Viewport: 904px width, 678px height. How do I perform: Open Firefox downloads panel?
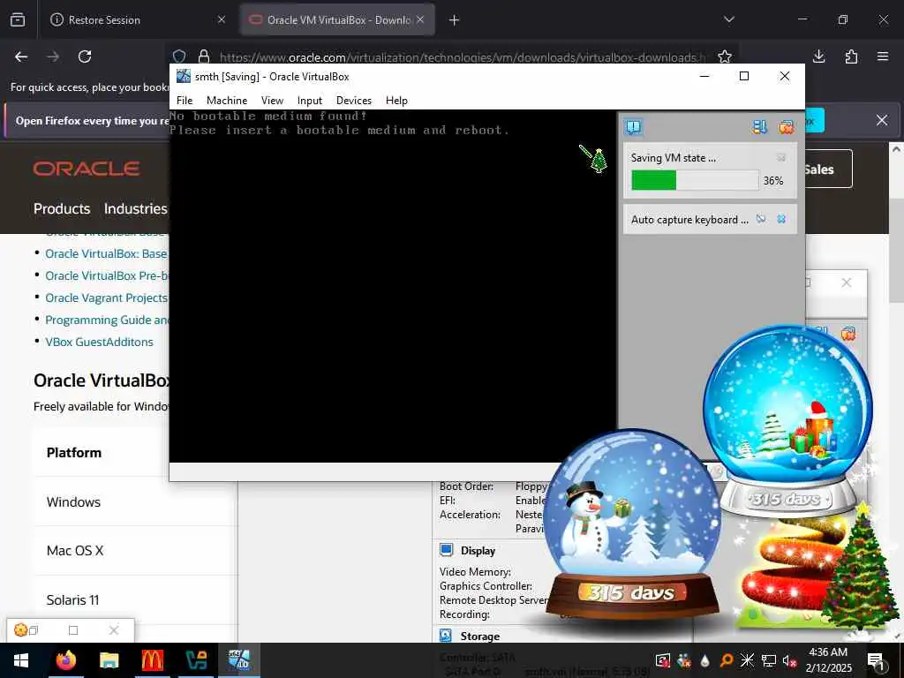(x=818, y=56)
